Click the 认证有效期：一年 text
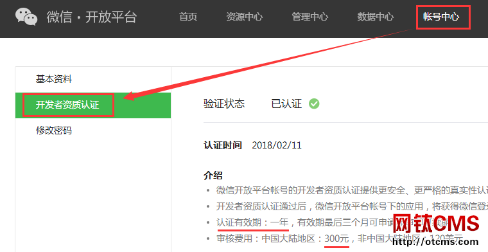Screen dimensions: 488x252 pyautogui.click(x=252, y=222)
